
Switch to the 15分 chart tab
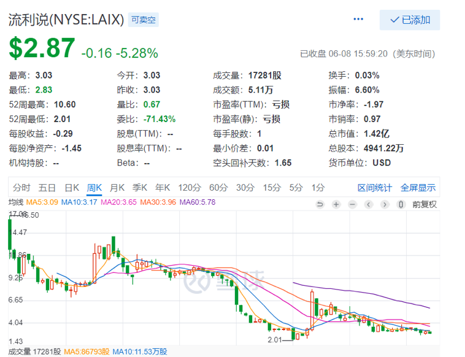(x=272, y=188)
